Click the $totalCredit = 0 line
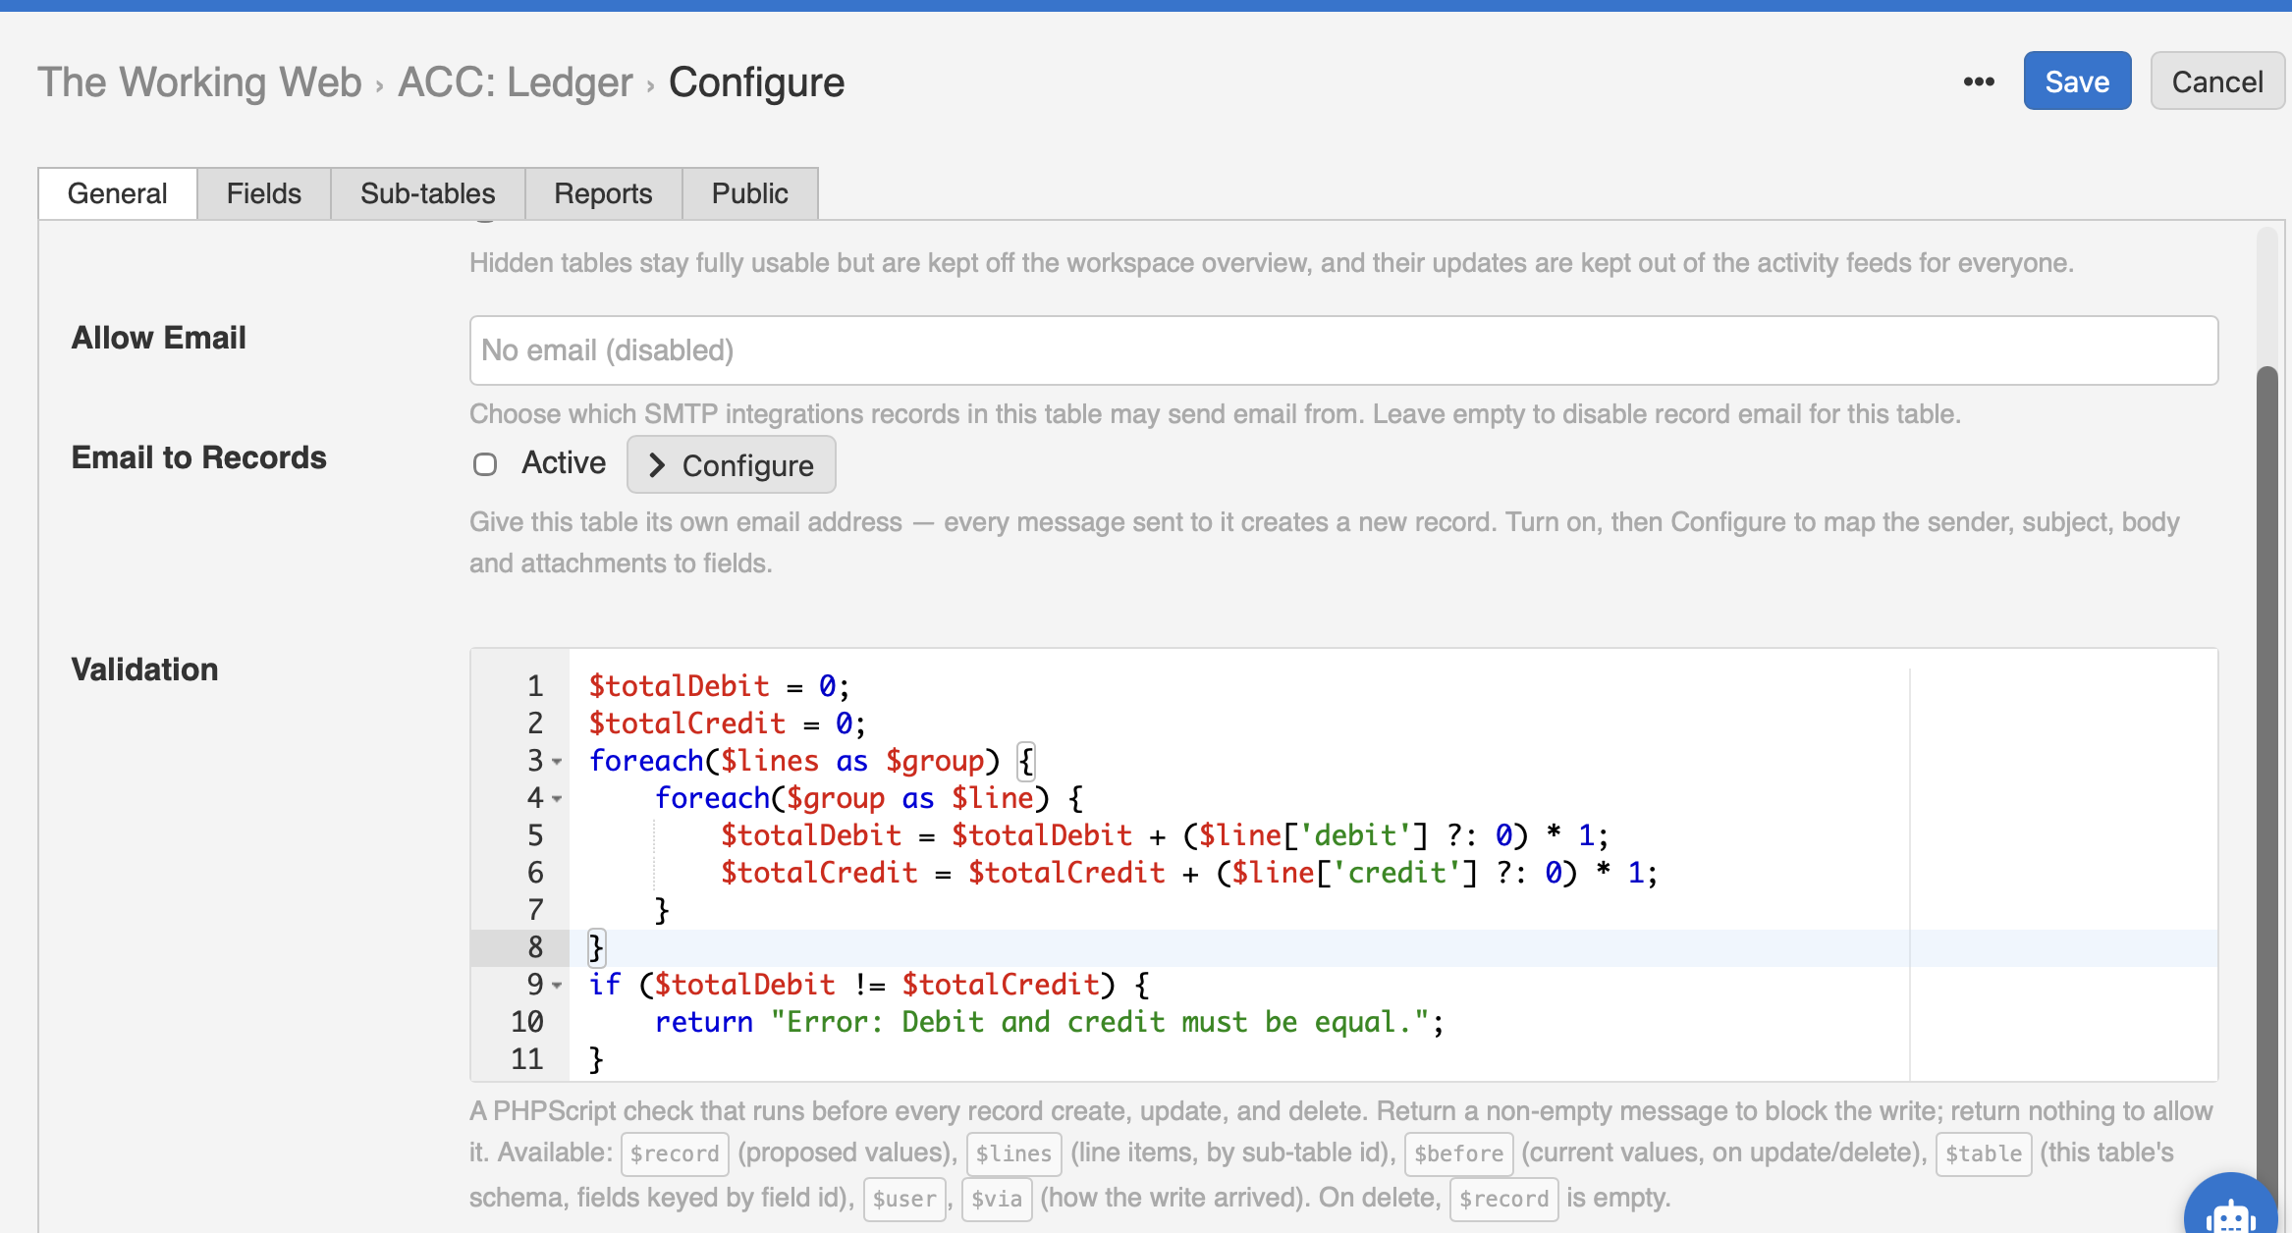2292x1233 pixels. pyautogui.click(x=728, y=724)
